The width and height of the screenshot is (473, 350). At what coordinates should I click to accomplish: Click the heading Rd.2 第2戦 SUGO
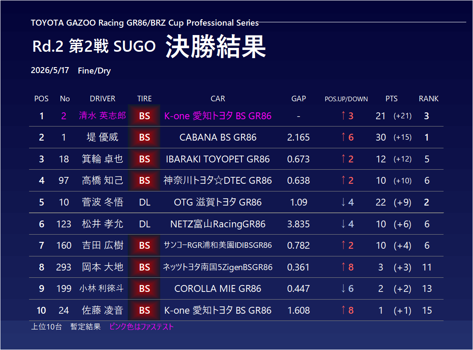(94, 46)
